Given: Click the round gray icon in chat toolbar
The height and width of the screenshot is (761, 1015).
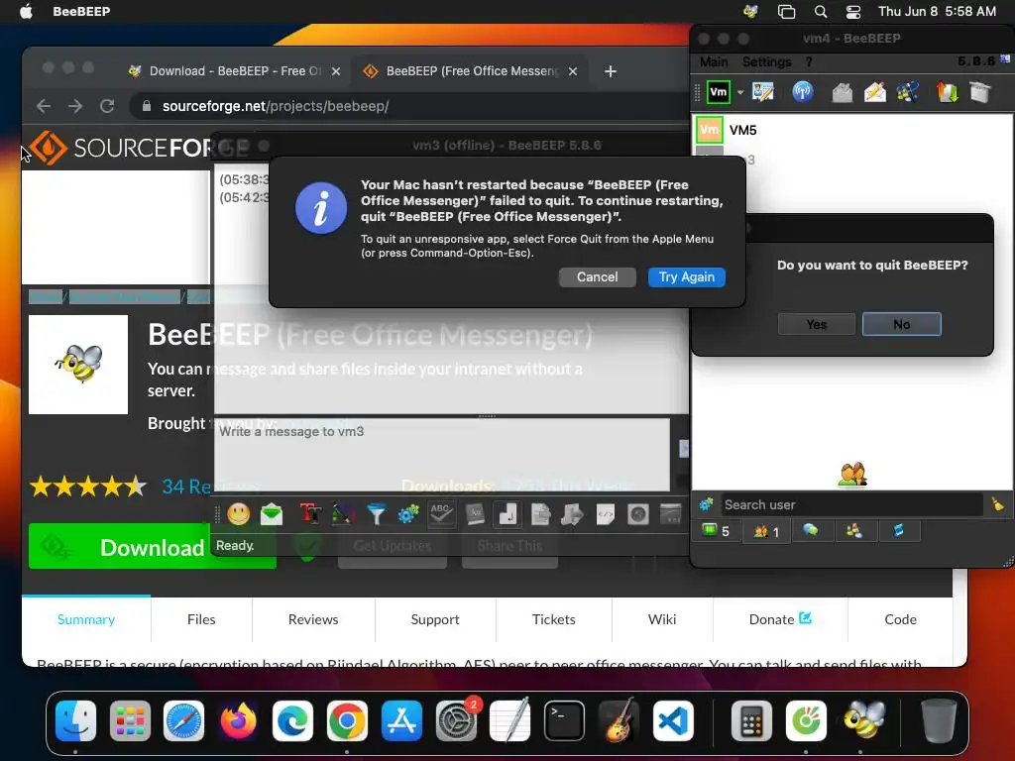Looking at the screenshot, I should pyautogui.click(x=638, y=514).
